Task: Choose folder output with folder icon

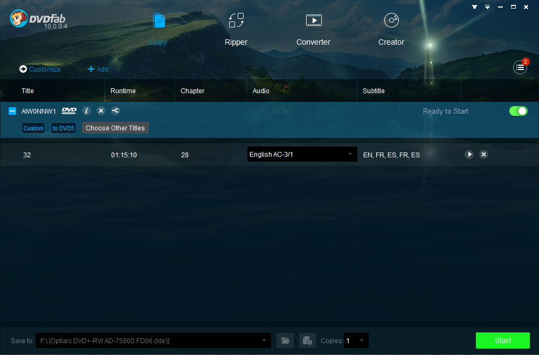Action: coord(285,340)
